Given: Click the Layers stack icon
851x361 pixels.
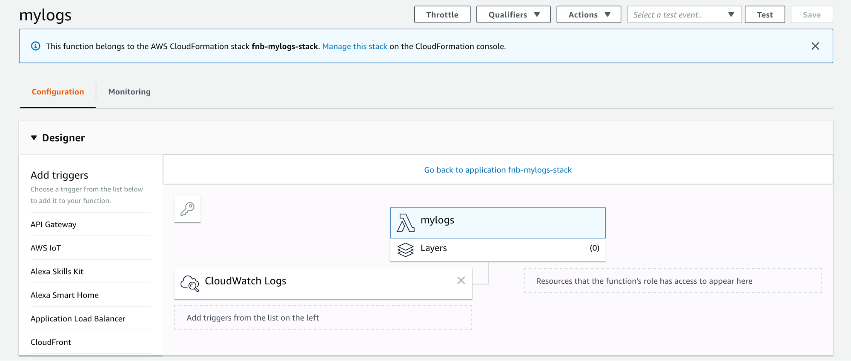Looking at the screenshot, I should [x=405, y=250].
